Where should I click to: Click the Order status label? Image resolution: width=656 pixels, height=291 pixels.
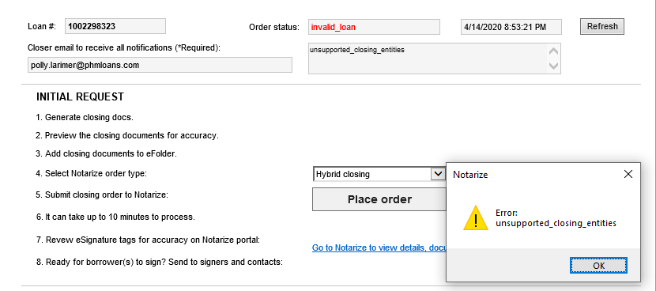[274, 27]
